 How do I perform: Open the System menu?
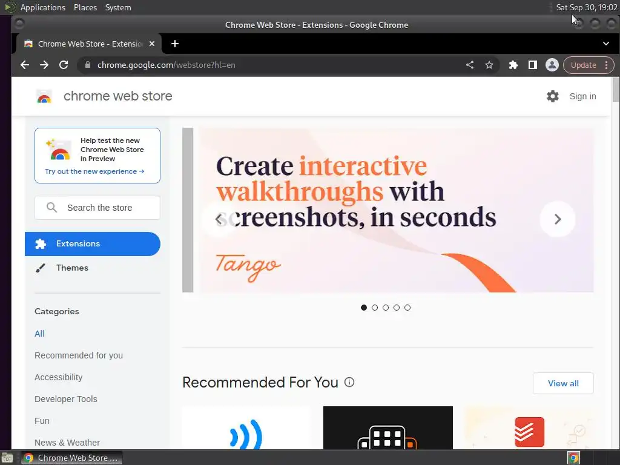pos(118,7)
